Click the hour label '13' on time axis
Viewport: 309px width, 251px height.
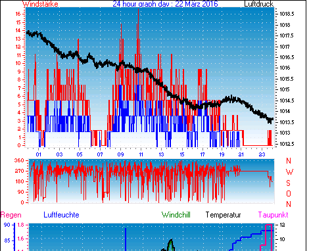pos(162,154)
